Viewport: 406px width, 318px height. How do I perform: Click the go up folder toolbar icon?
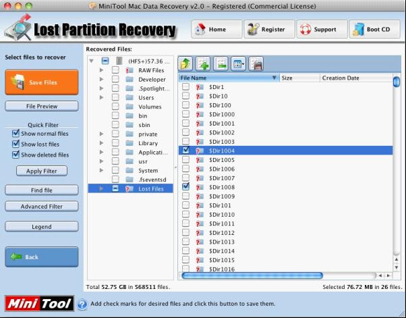pyautogui.click(x=185, y=63)
